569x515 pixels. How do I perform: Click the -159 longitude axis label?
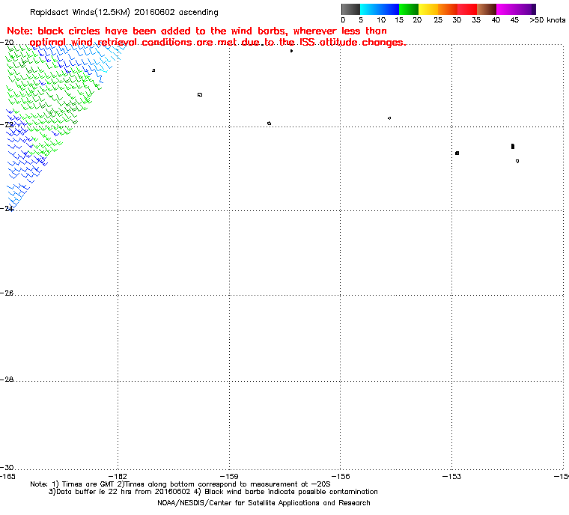[x=229, y=476]
